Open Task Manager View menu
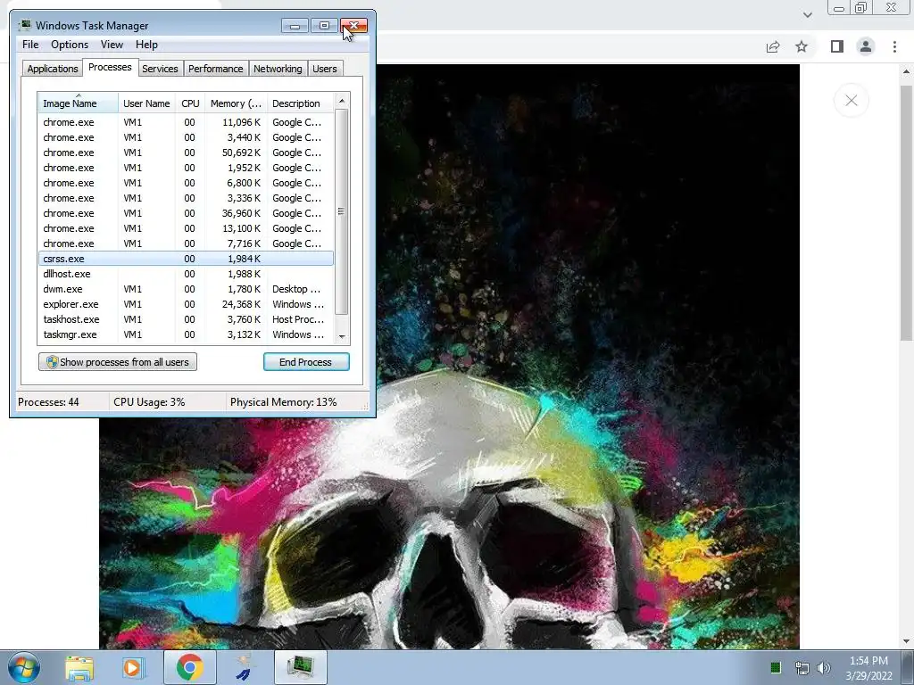Image resolution: width=914 pixels, height=685 pixels. pyautogui.click(x=112, y=45)
